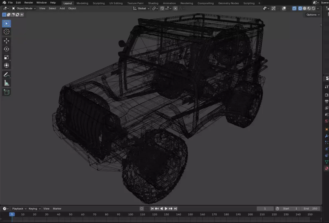Open the Options dropdown
The height and width of the screenshot is (223, 329).
[x=313, y=15]
